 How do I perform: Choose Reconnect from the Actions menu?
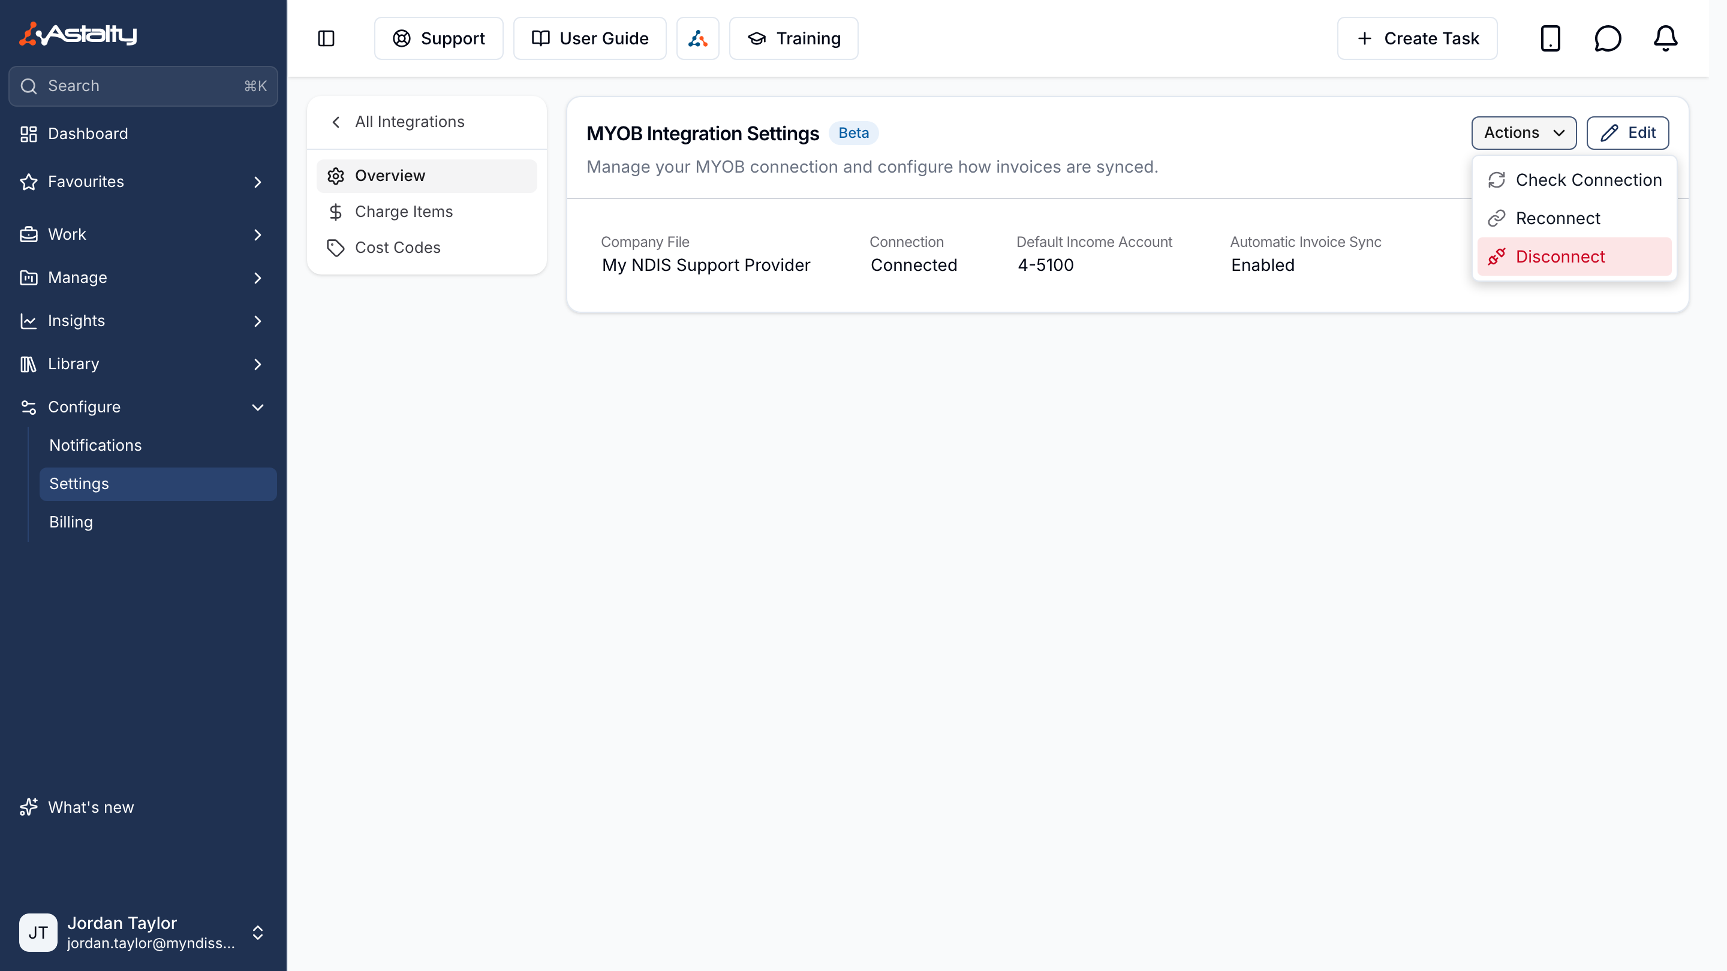1574,218
